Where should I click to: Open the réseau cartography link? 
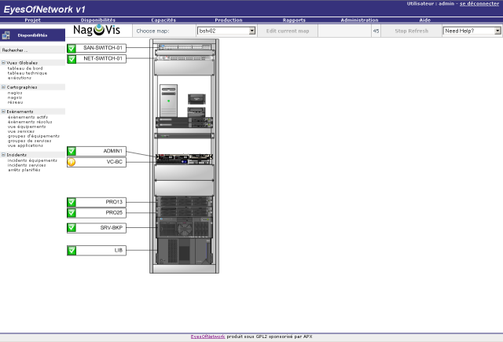(x=16, y=102)
